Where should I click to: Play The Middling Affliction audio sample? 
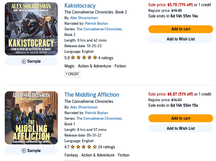[31, 151]
